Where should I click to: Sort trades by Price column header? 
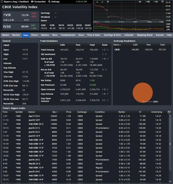(68, 112)
